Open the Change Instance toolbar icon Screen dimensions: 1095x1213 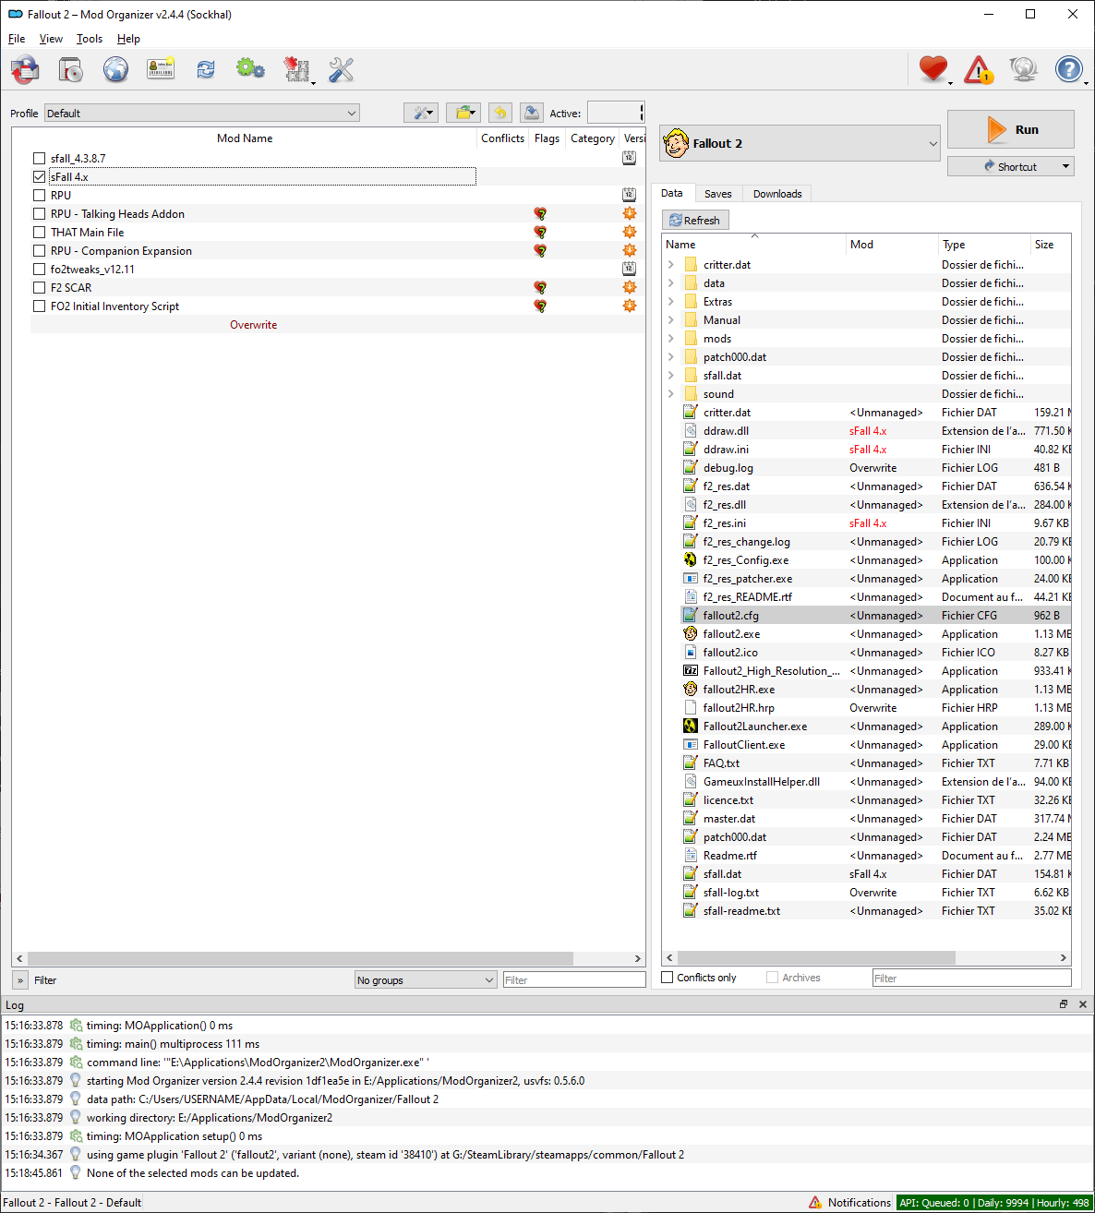pos(25,69)
